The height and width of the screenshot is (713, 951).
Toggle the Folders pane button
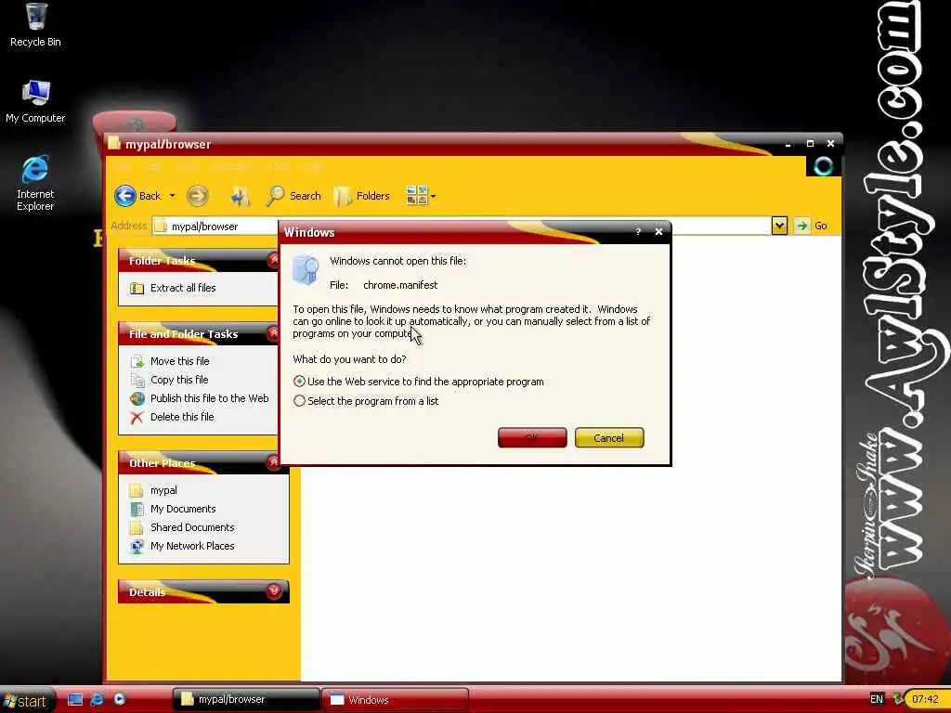tap(361, 196)
